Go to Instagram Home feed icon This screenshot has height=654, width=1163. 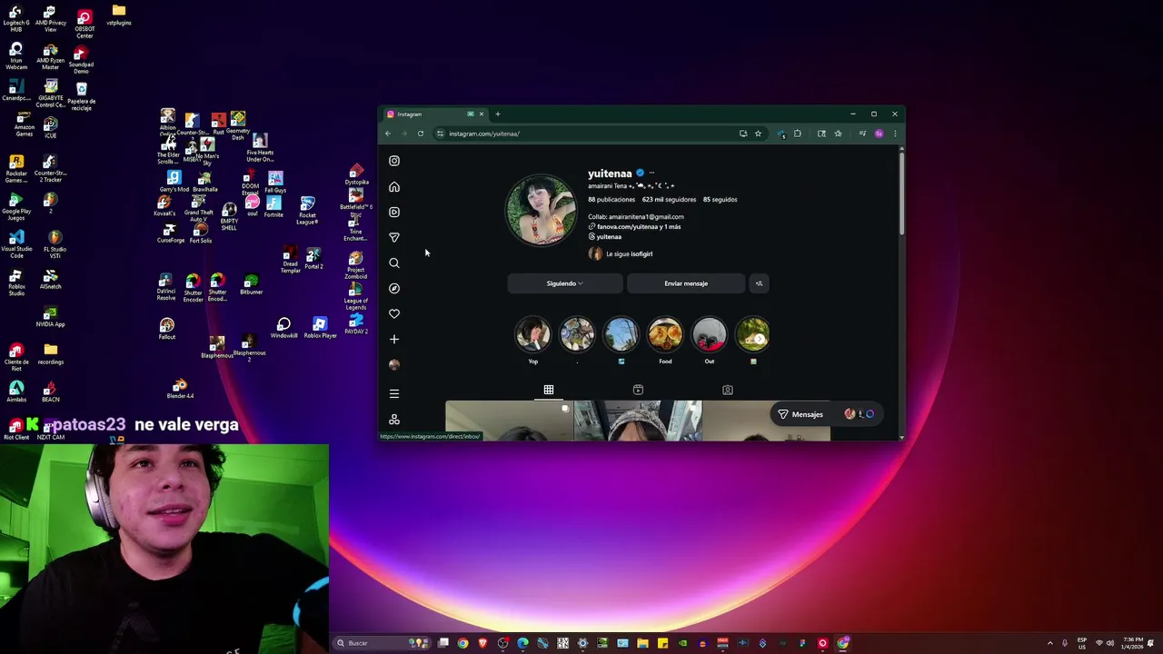(394, 186)
